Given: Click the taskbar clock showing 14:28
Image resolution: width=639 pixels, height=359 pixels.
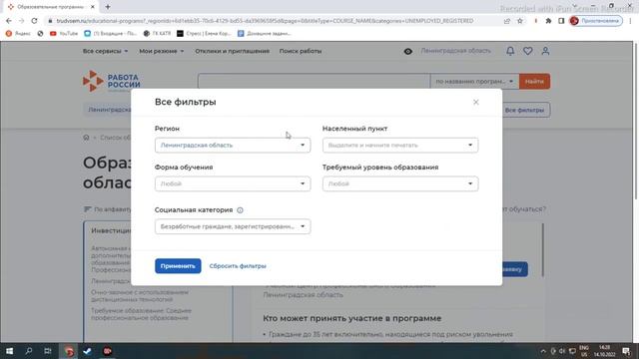Looking at the screenshot, I should click(x=605, y=351).
